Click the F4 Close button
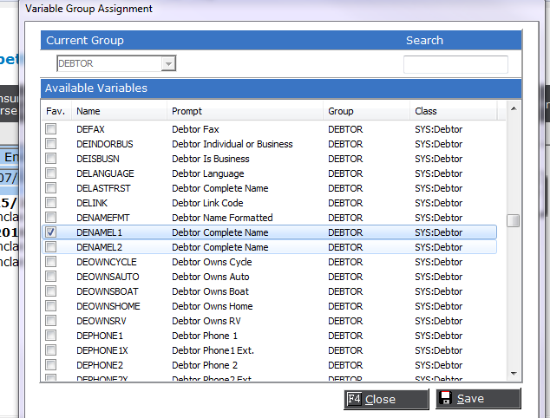The height and width of the screenshot is (418, 550). click(x=386, y=399)
